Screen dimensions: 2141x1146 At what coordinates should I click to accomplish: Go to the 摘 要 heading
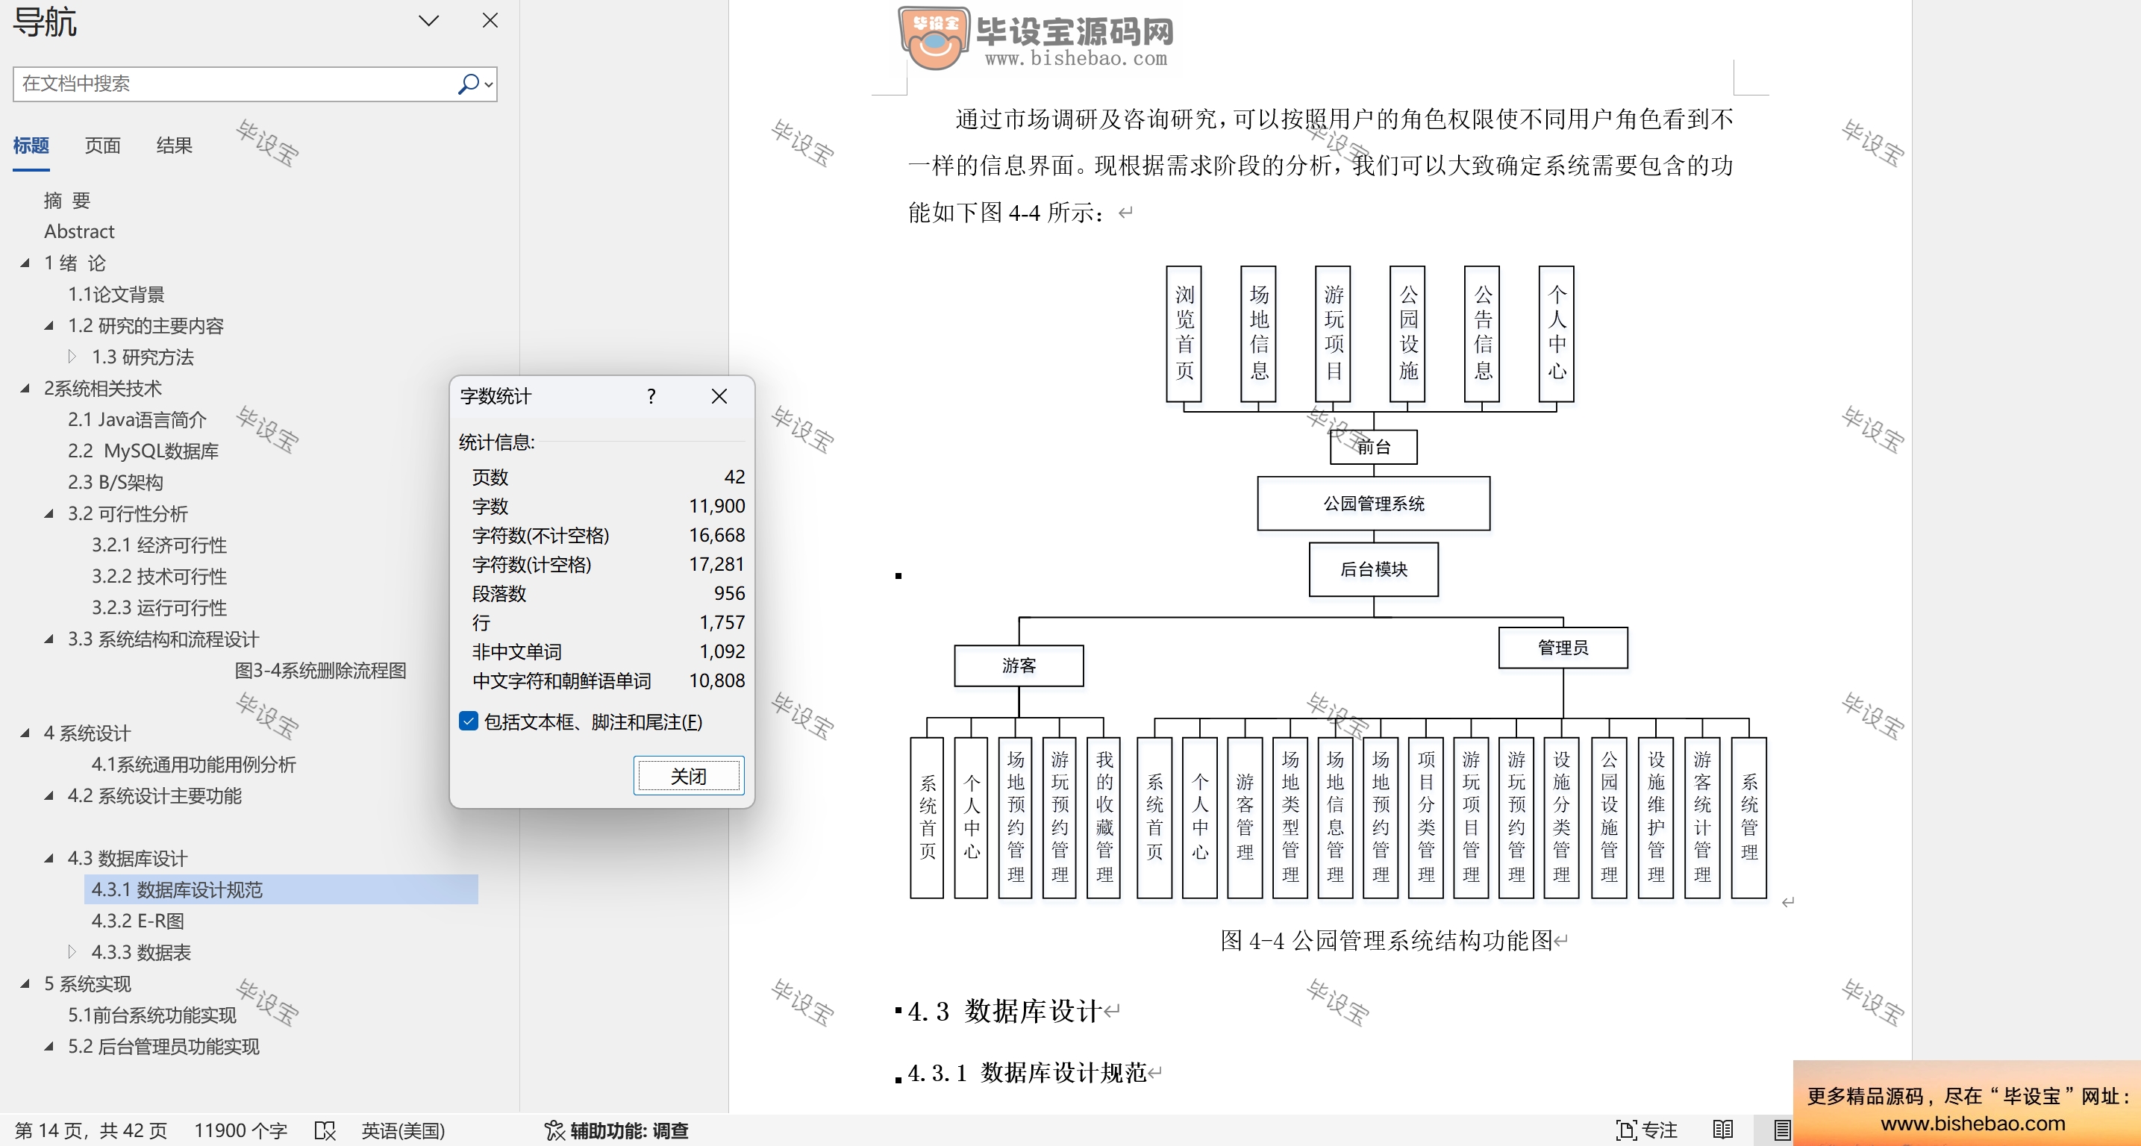tap(67, 200)
